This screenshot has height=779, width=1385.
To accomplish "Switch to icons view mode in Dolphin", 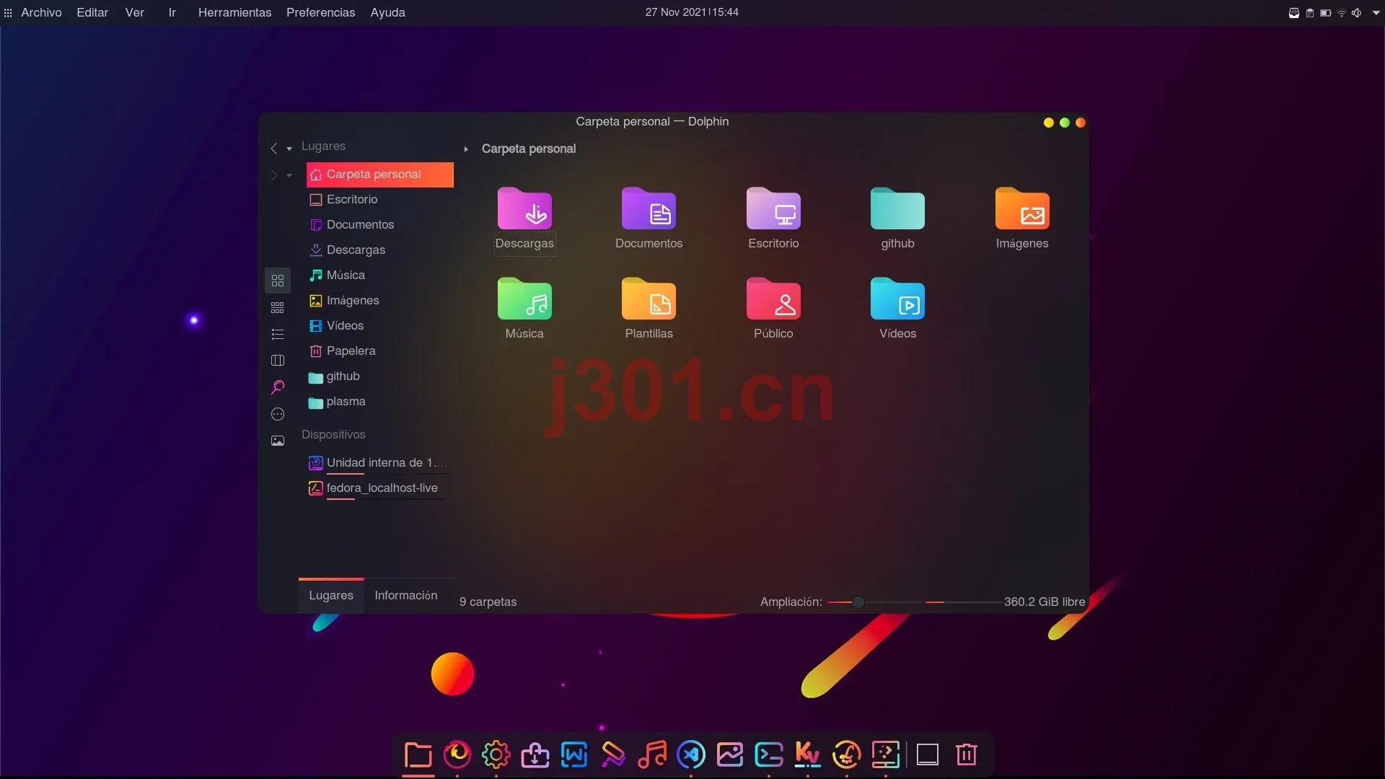I will click(x=278, y=281).
